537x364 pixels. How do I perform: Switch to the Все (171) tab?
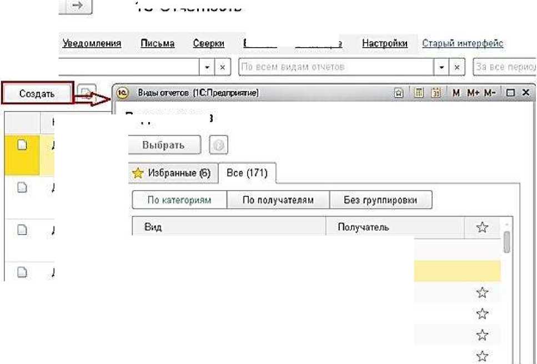pos(247,173)
